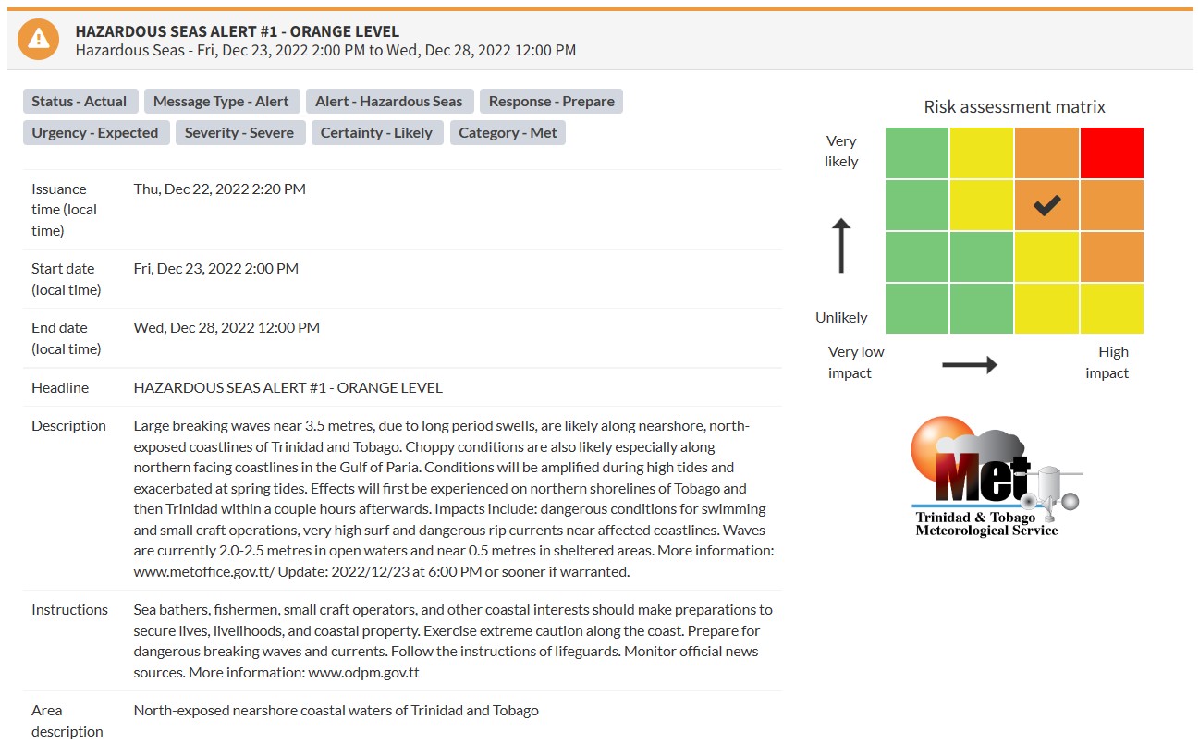The image size is (1199, 744).
Task: Click the 'Risk assessment matrix' heading
Action: tap(1014, 106)
